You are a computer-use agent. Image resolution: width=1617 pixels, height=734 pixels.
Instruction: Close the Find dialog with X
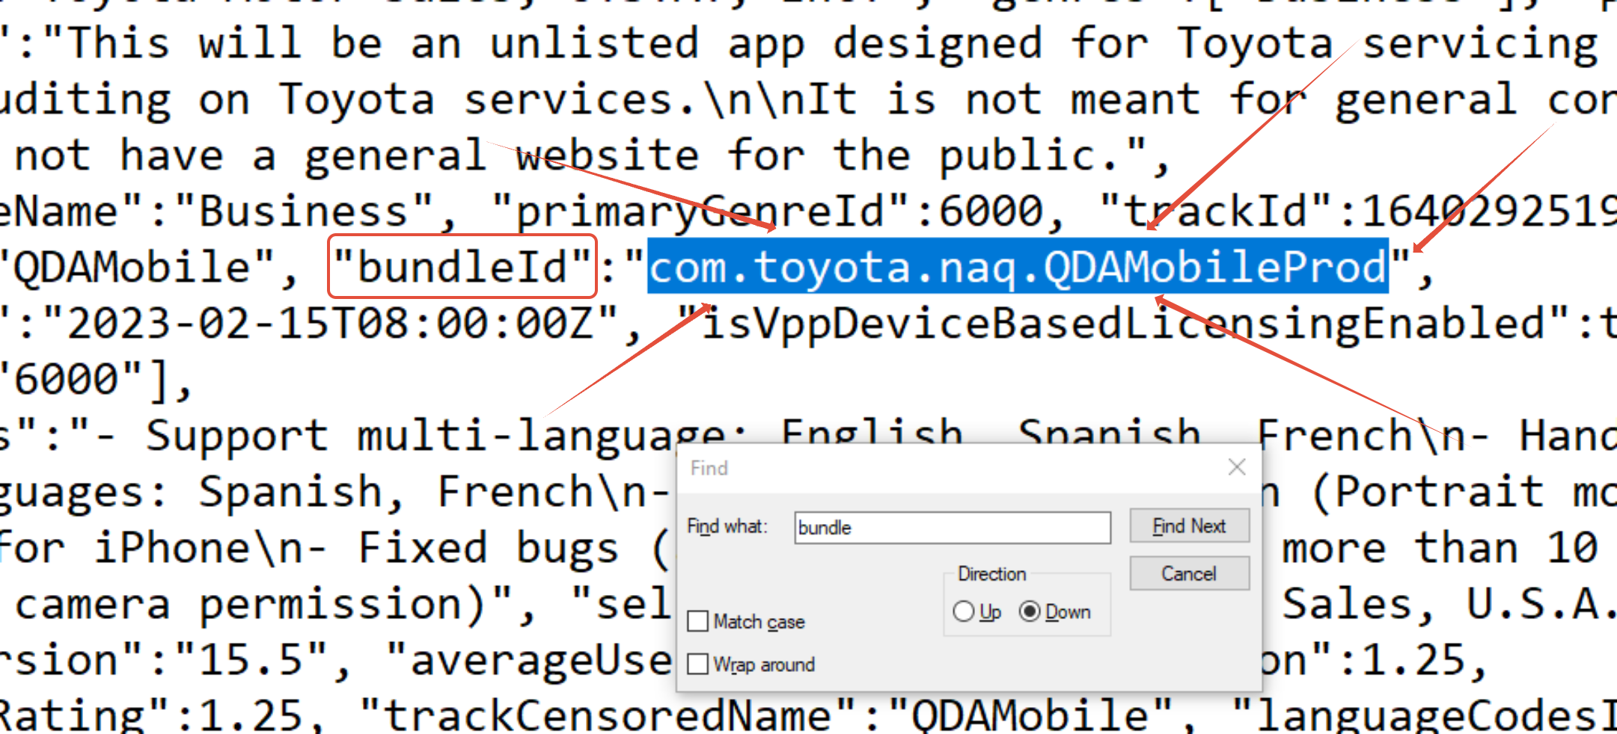[1237, 467]
